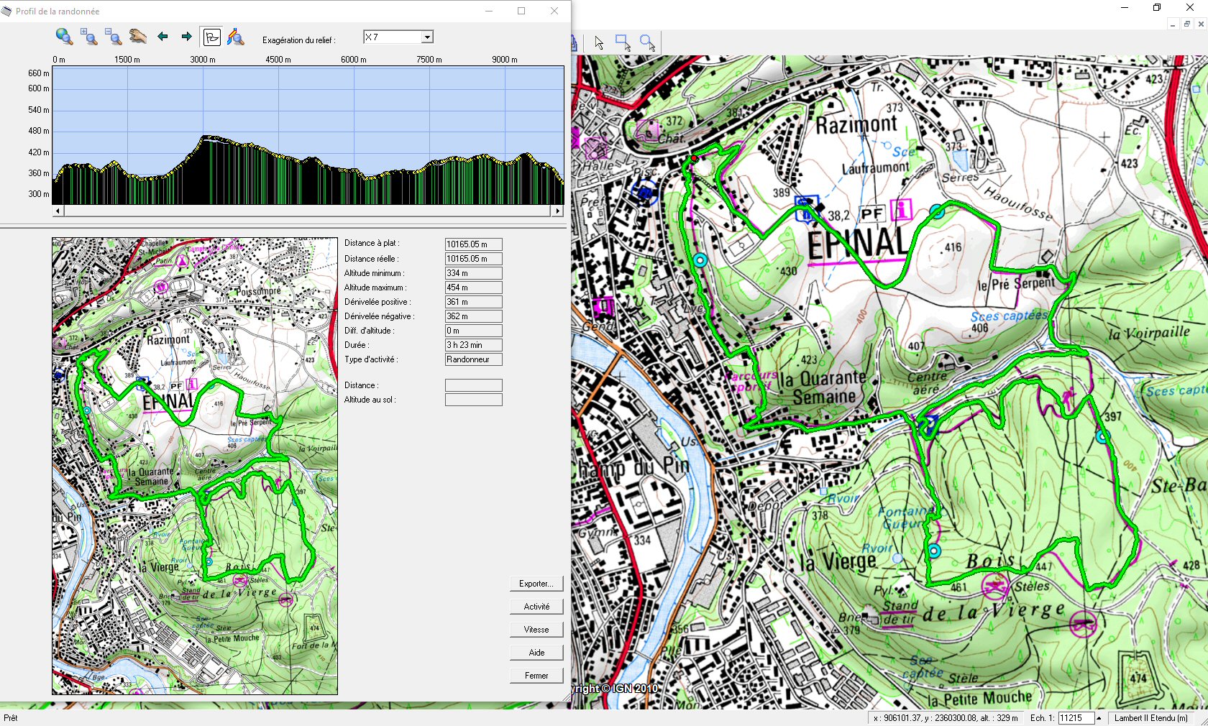This screenshot has height=726, width=1208.
Task: Click the 'Durée :' label
Action: (357, 345)
